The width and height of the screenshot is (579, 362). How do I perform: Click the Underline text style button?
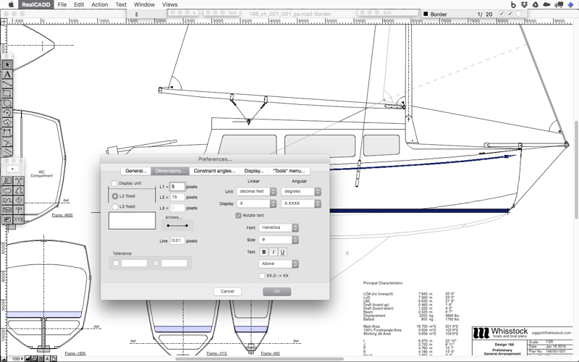pos(282,252)
